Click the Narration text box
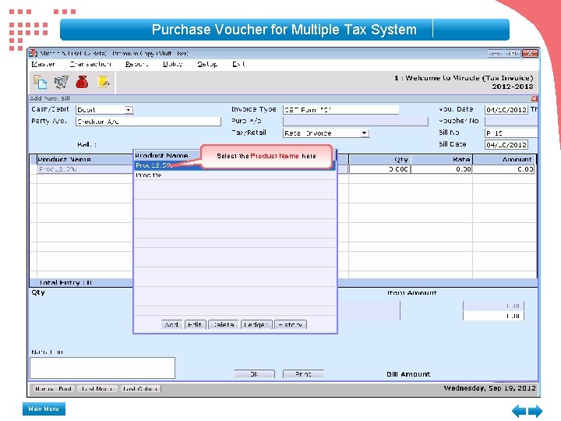Screen dimensions: 561x421 (102, 368)
